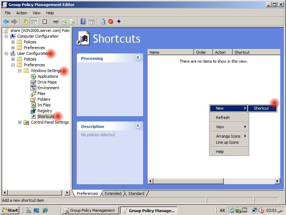Select Drive Maps in the tree

(47, 82)
